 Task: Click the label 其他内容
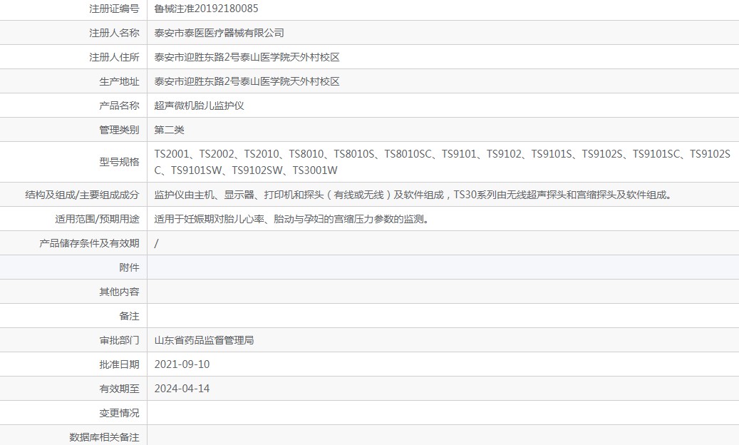point(119,292)
